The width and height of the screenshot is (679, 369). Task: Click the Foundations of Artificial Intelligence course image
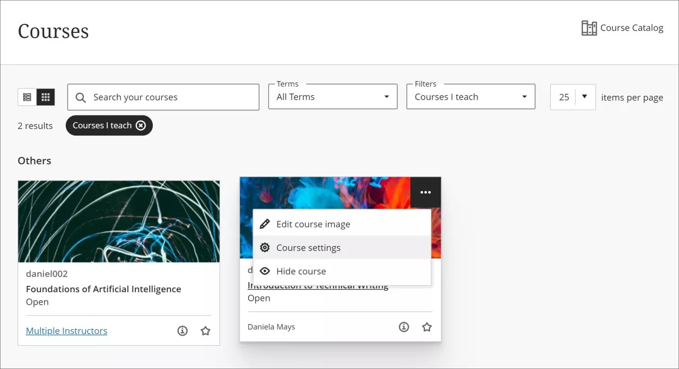point(118,221)
